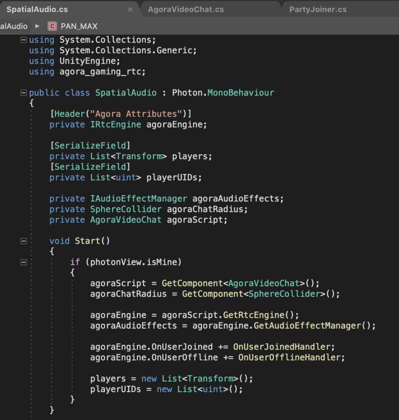The width and height of the screenshot is (399, 420).
Task: Collapse the if (photonView.isMine) block
Action: (23, 262)
